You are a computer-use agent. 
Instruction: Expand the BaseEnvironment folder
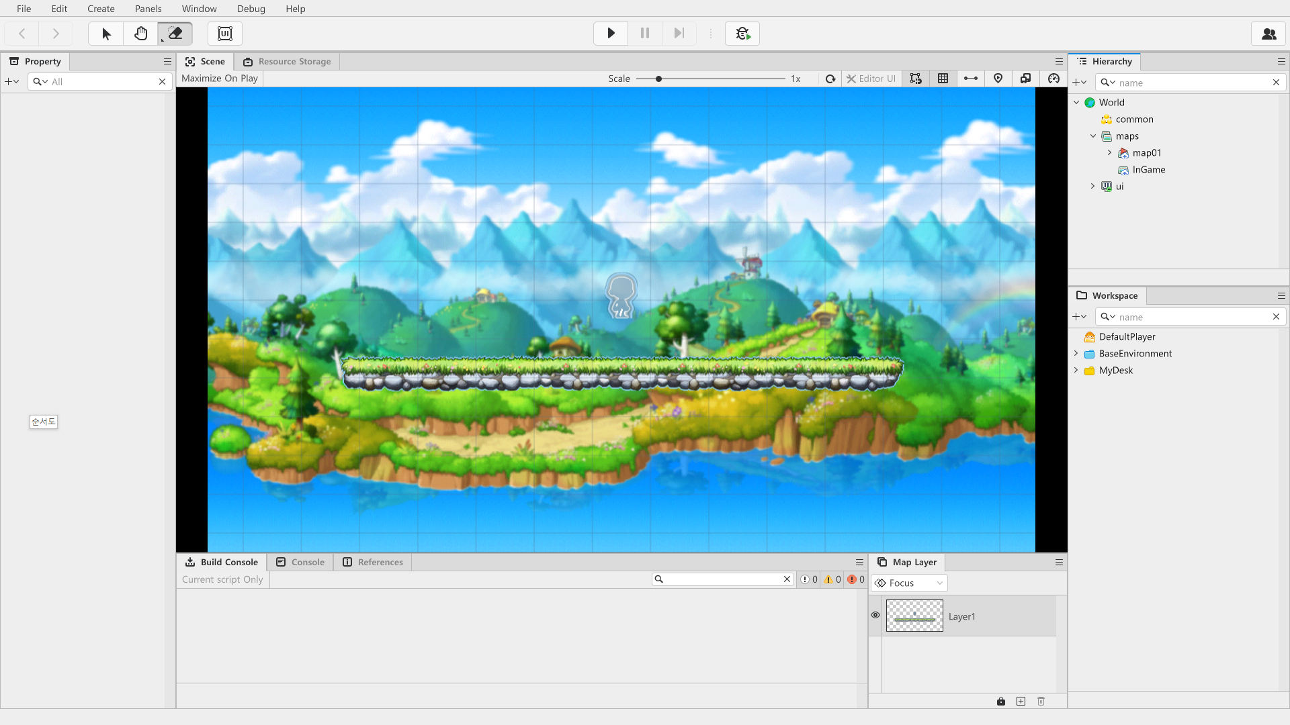pyautogui.click(x=1076, y=353)
